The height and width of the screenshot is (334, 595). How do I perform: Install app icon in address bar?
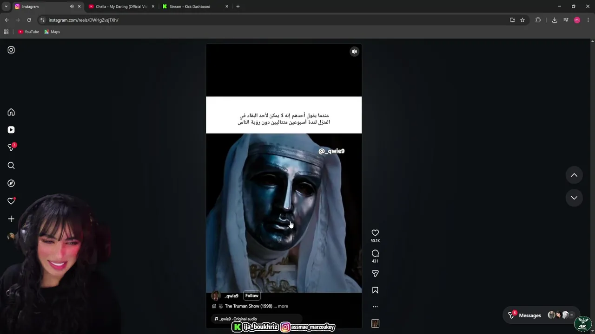[512, 20]
